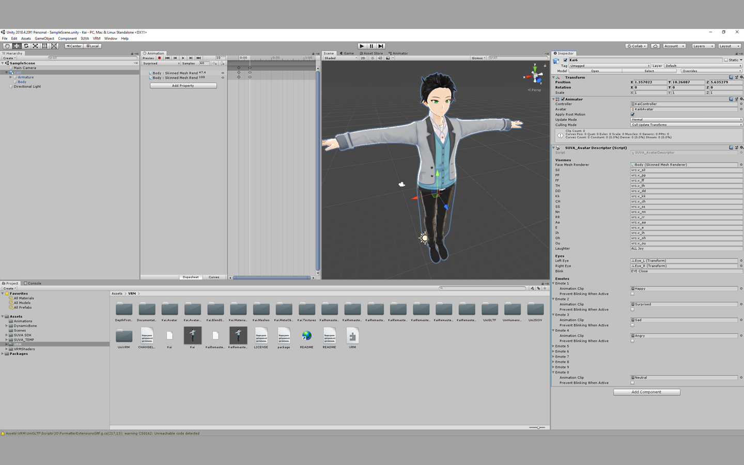
Task: Open the Layers dropdown
Action: pyautogui.click(x=703, y=46)
